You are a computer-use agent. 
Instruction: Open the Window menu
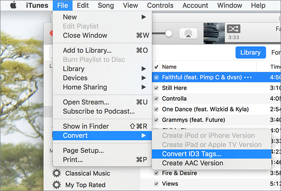tap(230, 5)
